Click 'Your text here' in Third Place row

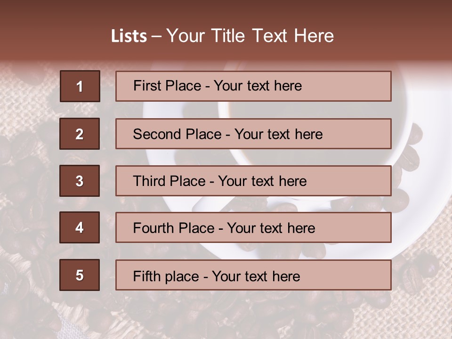pos(262,181)
